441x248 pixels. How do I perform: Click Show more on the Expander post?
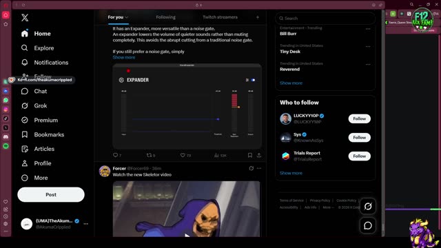click(124, 57)
